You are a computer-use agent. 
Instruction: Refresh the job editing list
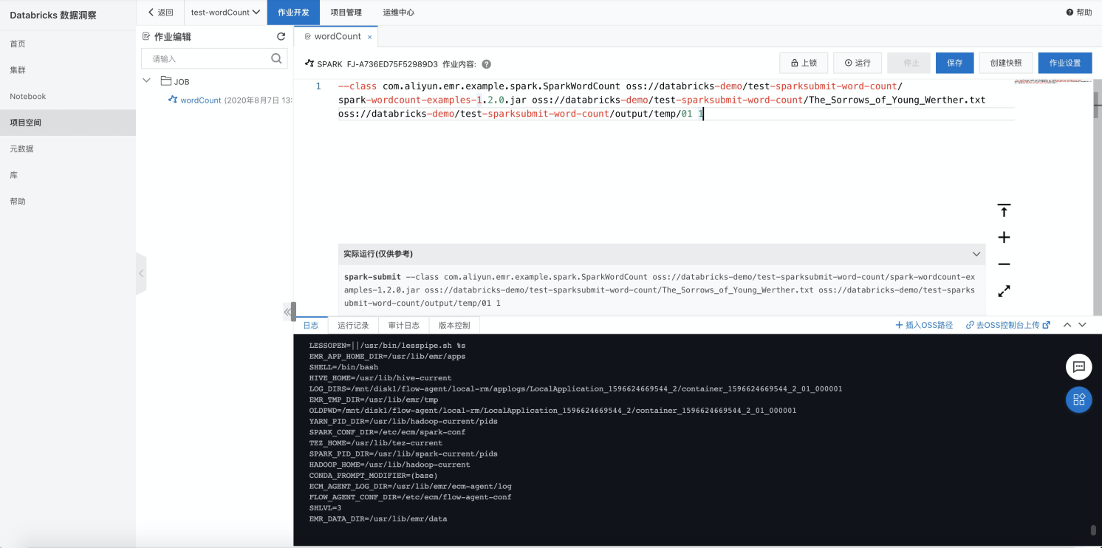(x=281, y=36)
